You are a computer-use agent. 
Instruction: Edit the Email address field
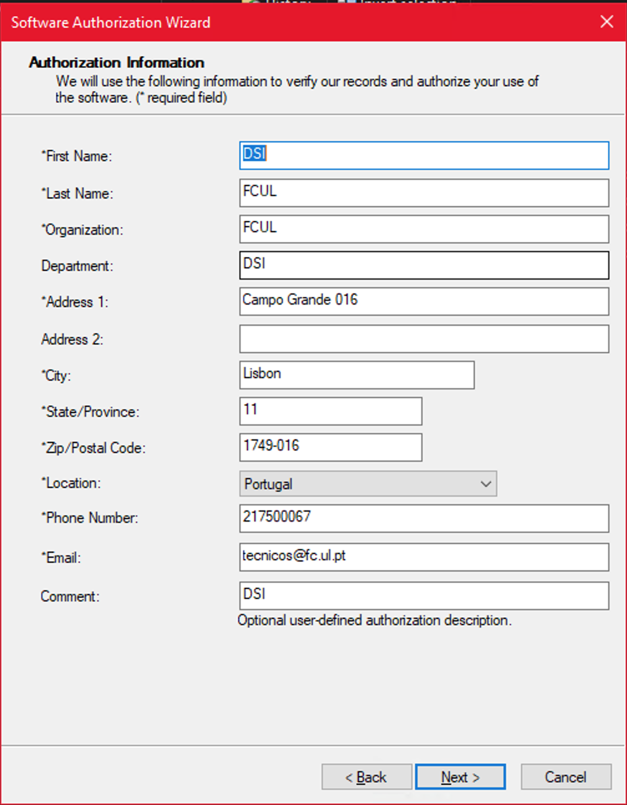tap(424, 557)
